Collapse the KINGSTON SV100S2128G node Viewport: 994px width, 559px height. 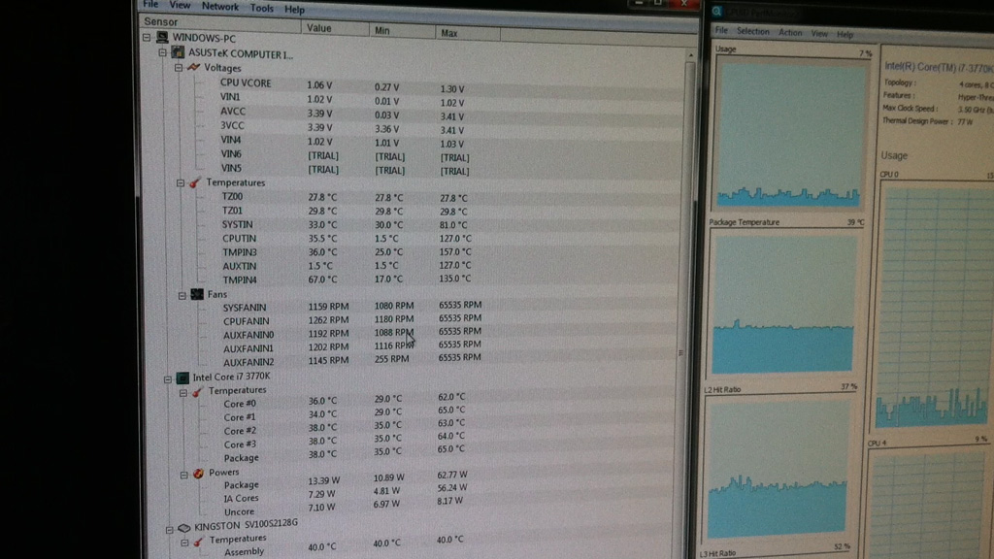[x=169, y=529]
